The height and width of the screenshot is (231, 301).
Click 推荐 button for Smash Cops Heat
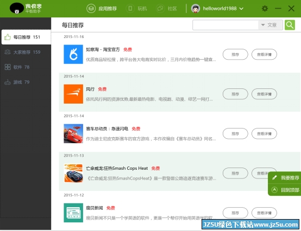pos(235,174)
